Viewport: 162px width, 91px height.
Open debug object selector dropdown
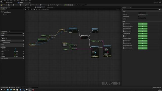point(80,5)
